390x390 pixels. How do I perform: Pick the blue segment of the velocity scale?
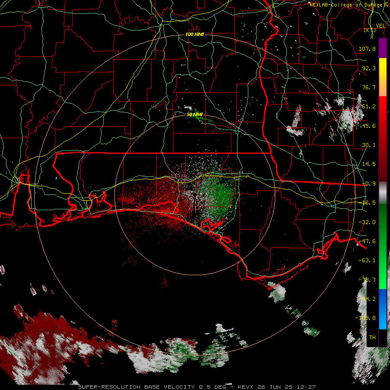point(383,309)
